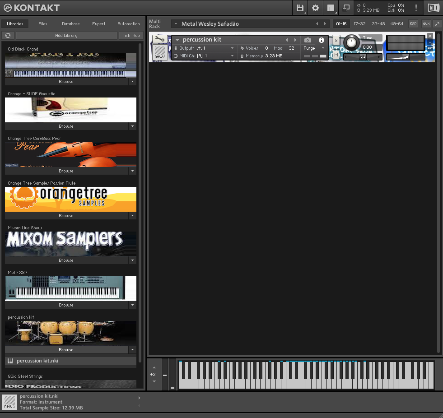The width and height of the screenshot is (443, 418).
Task: Solo the percussion kit instrument
Action: [x=336, y=40]
